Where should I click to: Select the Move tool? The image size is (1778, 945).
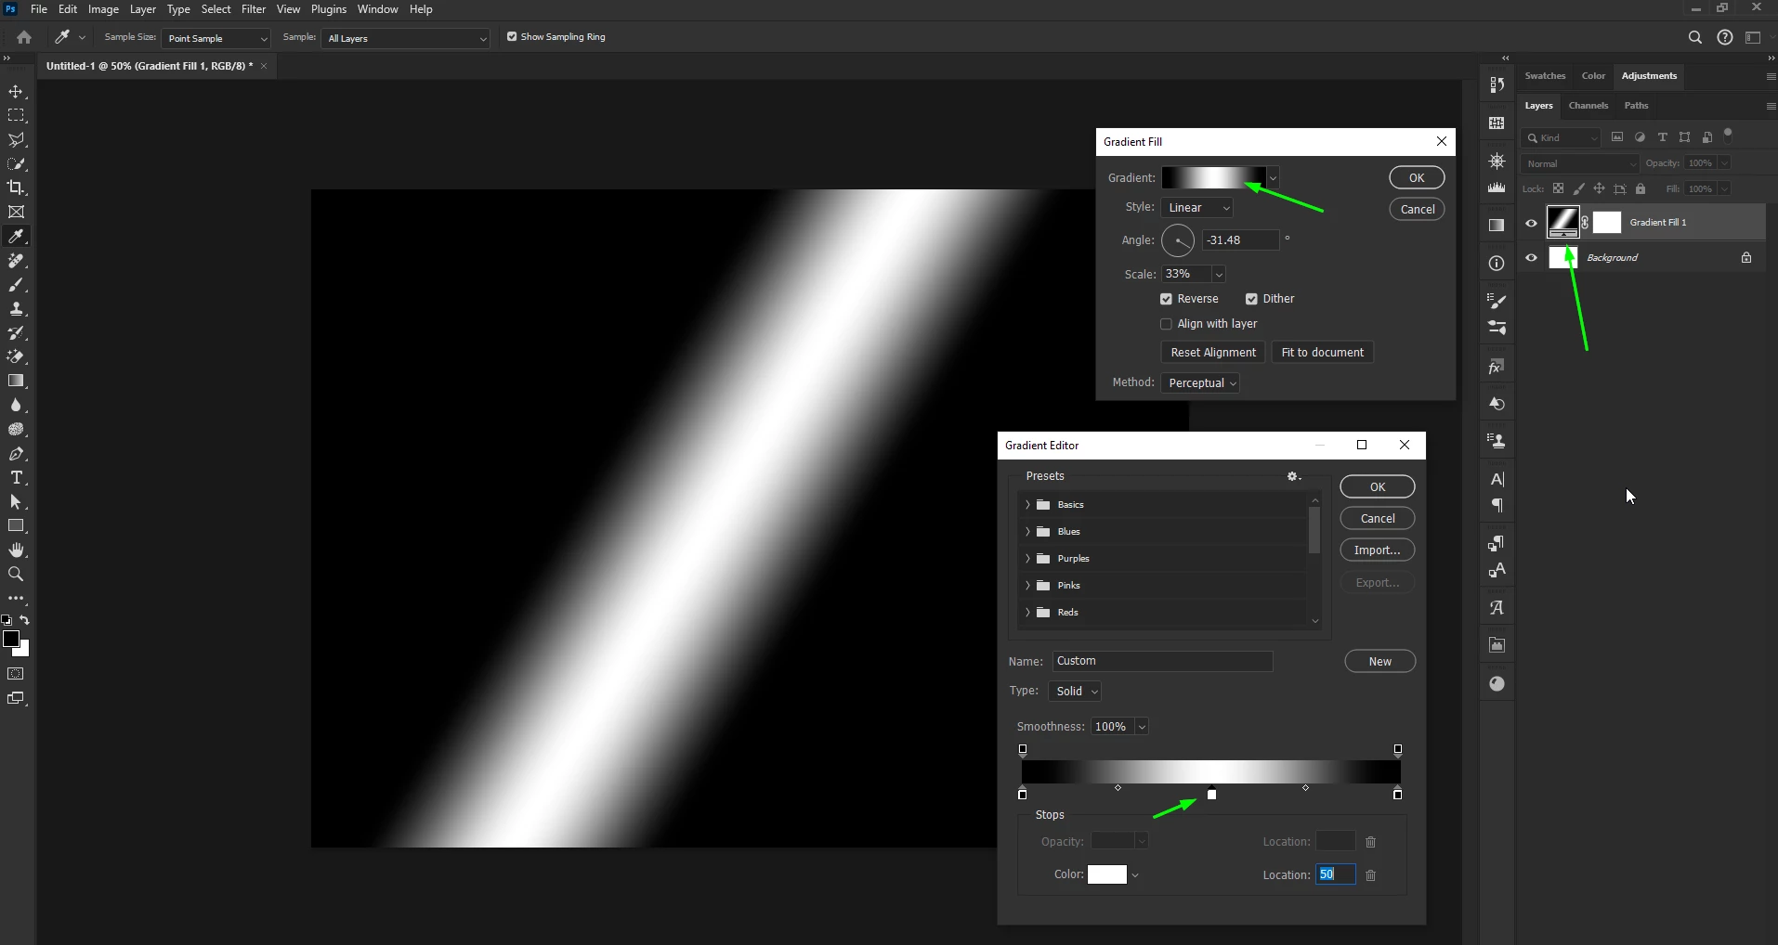[x=16, y=92]
